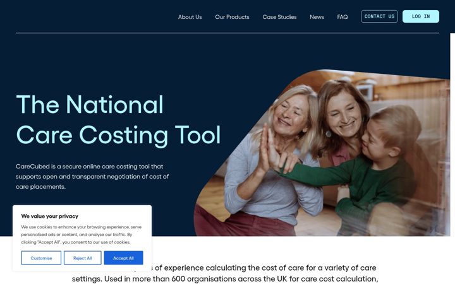
Task: Click the "We value your privacy" heading
Action: tap(50, 216)
